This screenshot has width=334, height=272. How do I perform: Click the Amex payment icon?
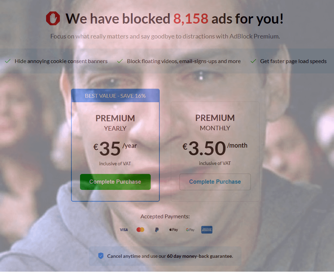(x=207, y=230)
